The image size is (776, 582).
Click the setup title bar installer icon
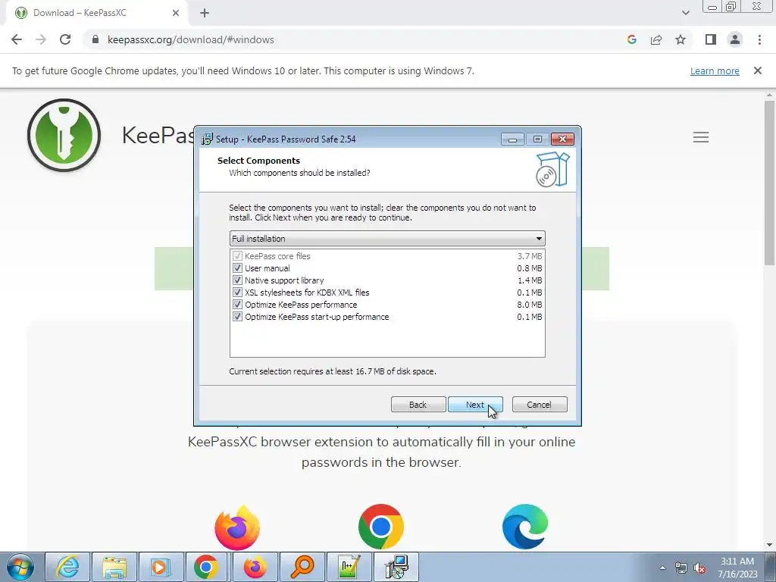(207, 139)
